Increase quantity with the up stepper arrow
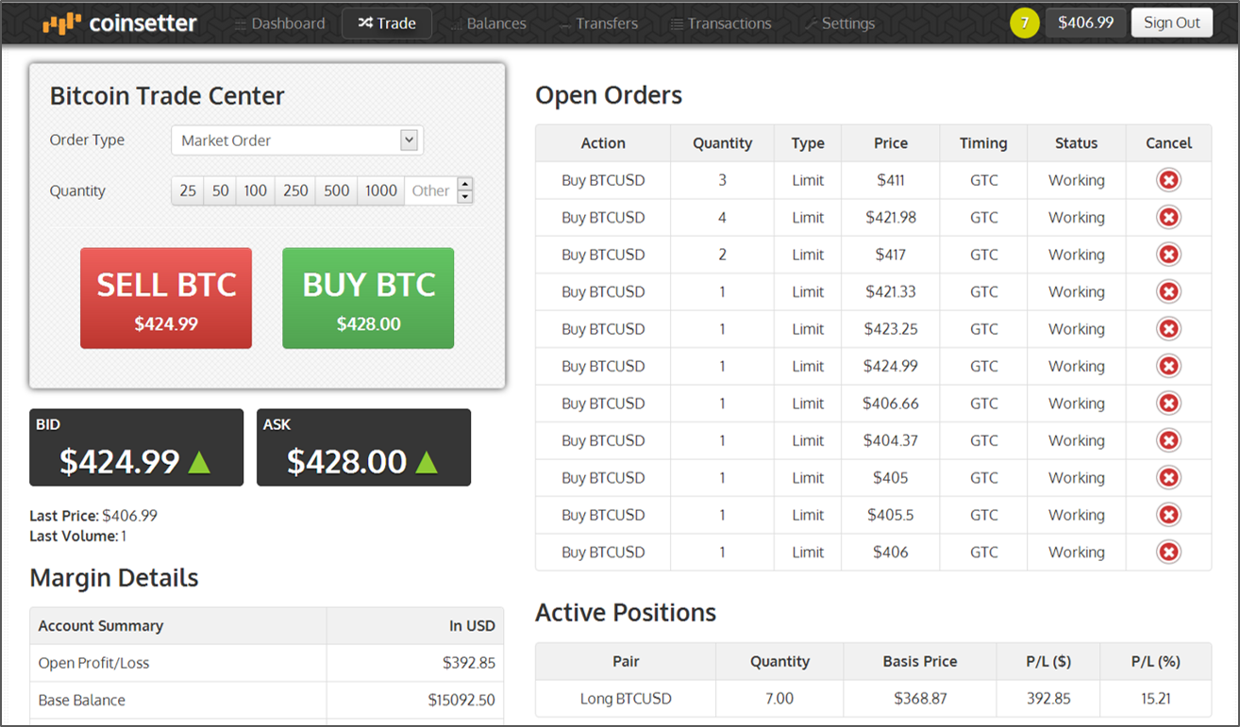 [465, 184]
